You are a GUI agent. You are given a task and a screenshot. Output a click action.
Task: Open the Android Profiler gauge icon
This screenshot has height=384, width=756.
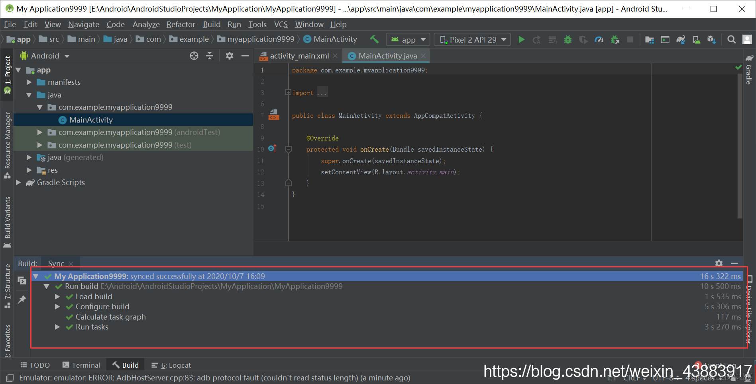[x=599, y=39]
